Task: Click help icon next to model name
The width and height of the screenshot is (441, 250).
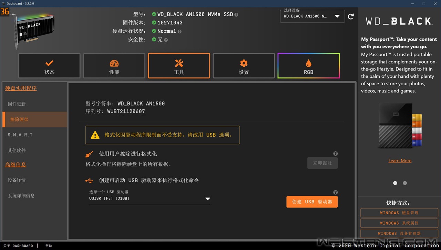Action: 236,15
